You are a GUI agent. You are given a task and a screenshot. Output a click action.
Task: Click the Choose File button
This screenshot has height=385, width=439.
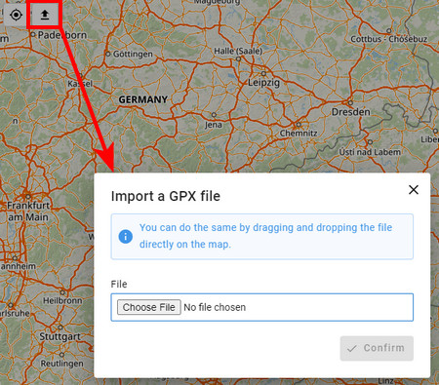pos(149,307)
